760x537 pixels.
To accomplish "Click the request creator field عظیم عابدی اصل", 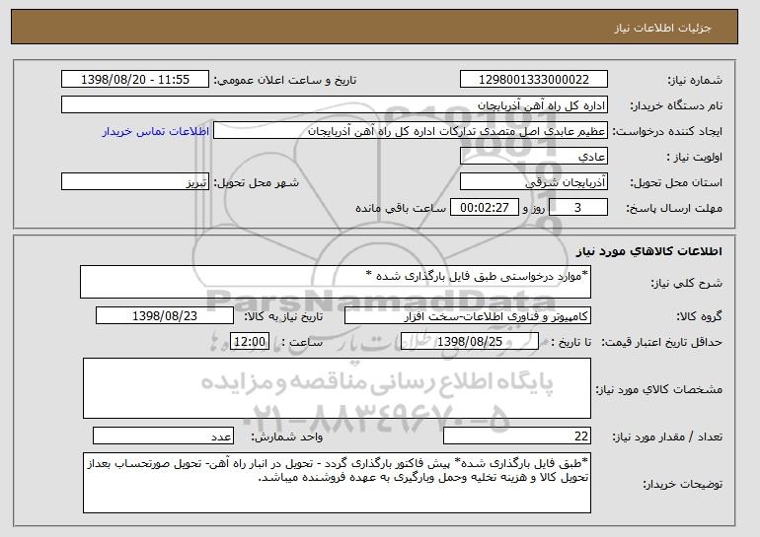I will coord(411,131).
